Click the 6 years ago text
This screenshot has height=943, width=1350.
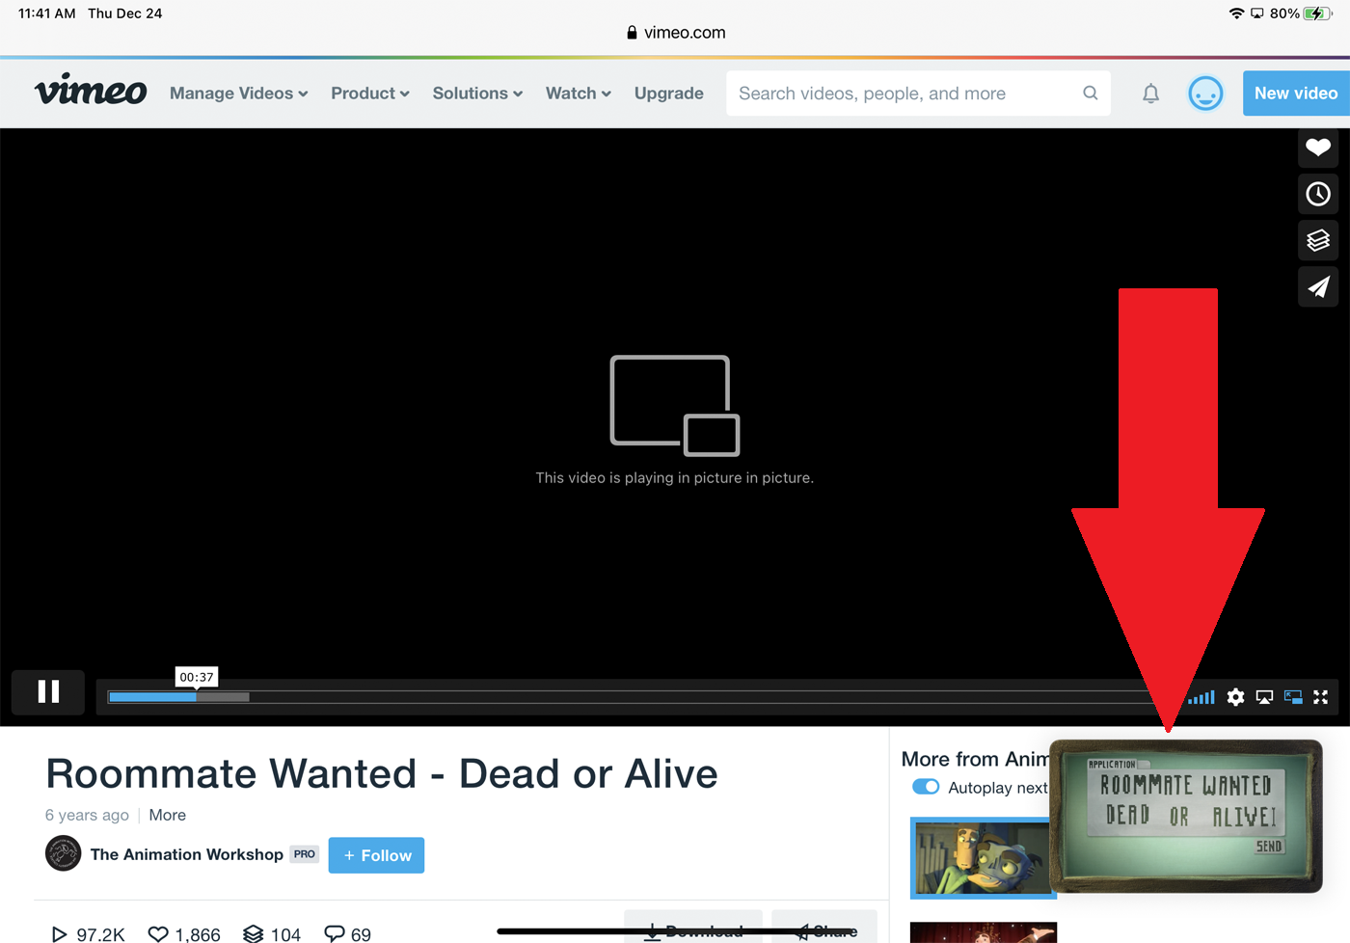tap(87, 815)
